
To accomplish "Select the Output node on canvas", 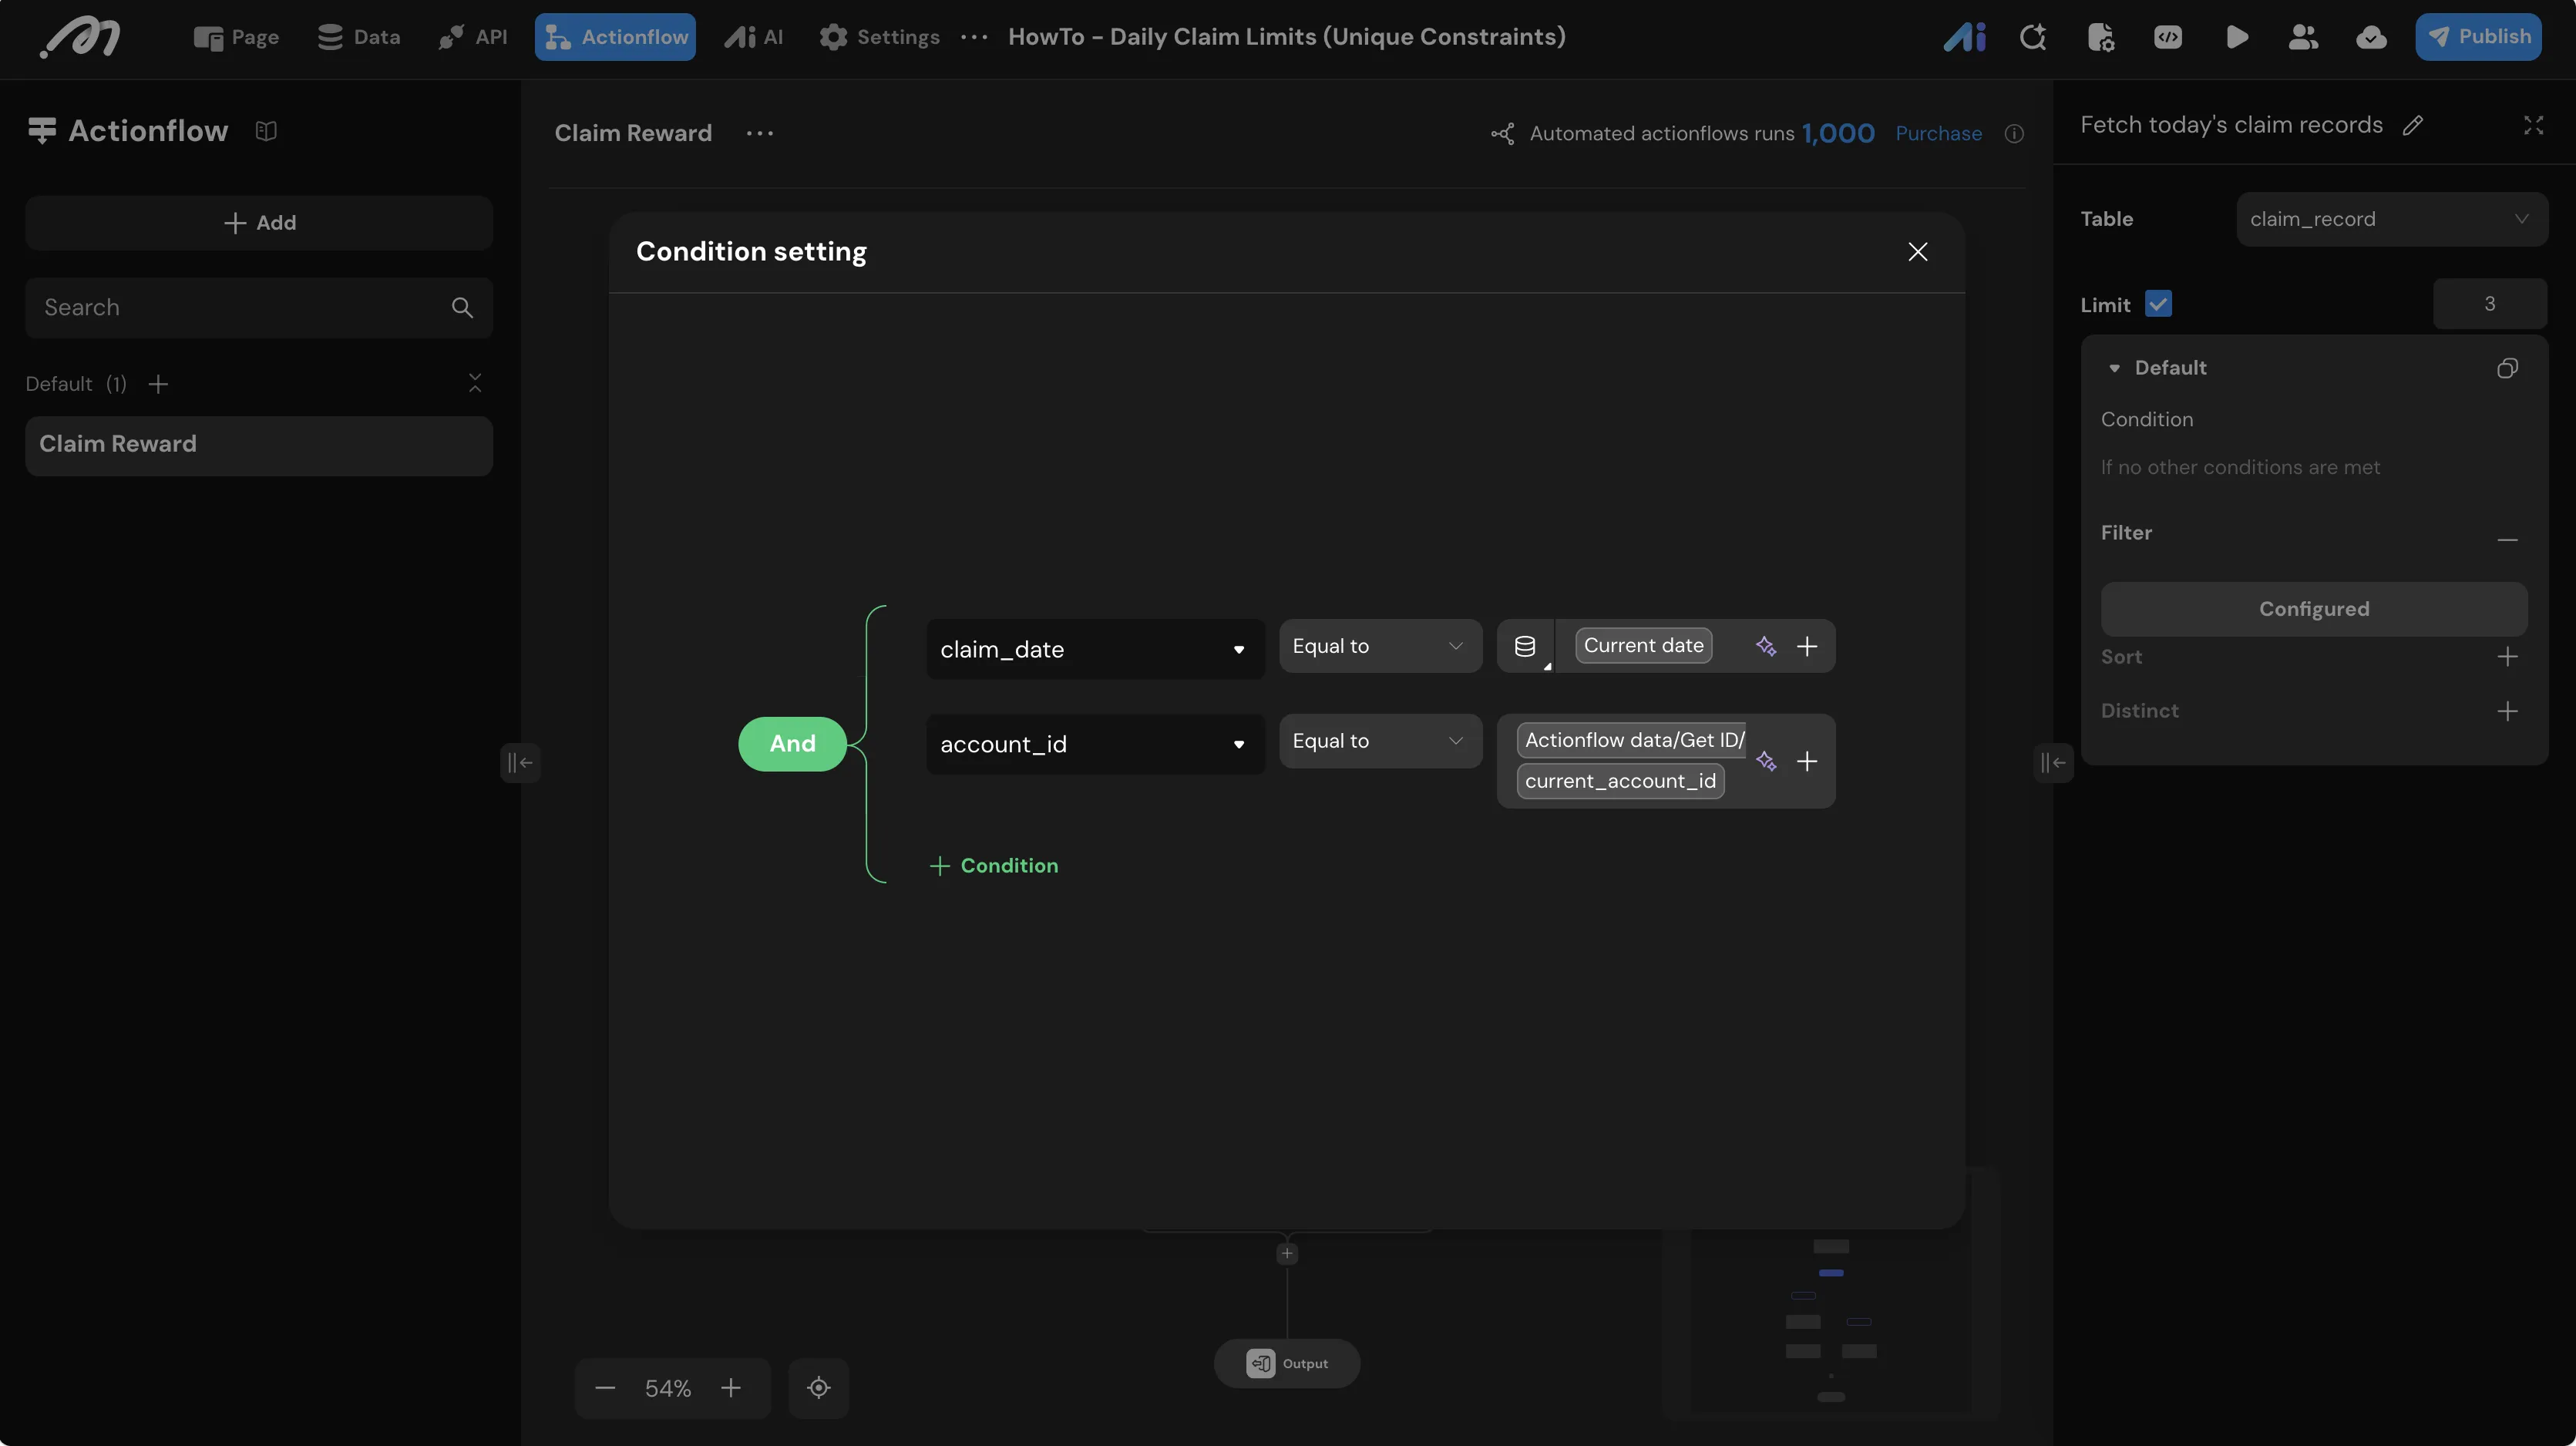I will click(x=1287, y=1364).
